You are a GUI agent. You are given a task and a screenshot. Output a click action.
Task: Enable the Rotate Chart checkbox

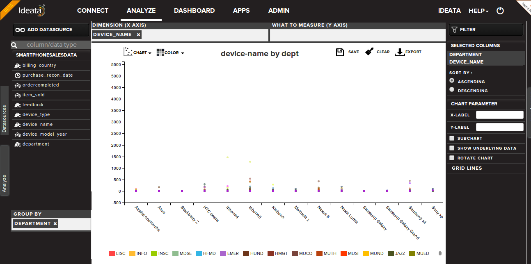[x=452, y=158]
